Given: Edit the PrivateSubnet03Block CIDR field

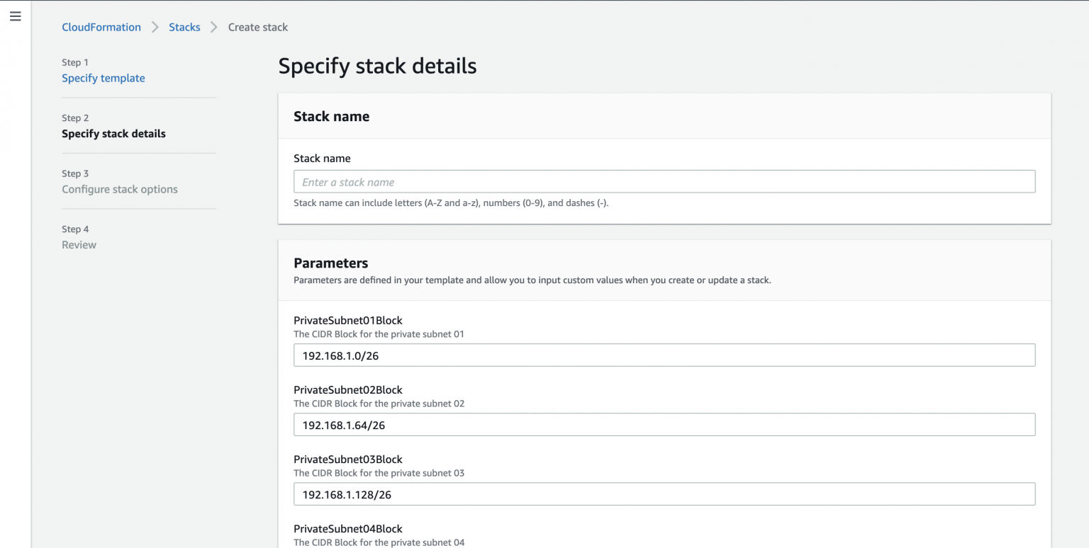Looking at the screenshot, I should pyautogui.click(x=664, y=493).
